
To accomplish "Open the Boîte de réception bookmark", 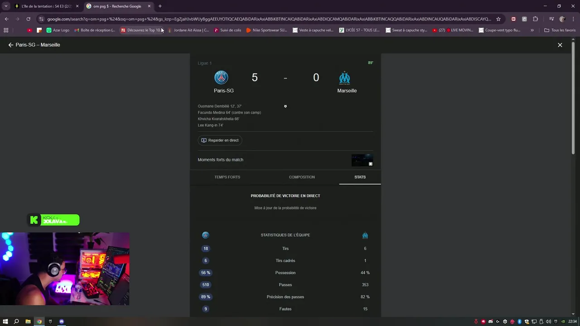I will 95,30.
